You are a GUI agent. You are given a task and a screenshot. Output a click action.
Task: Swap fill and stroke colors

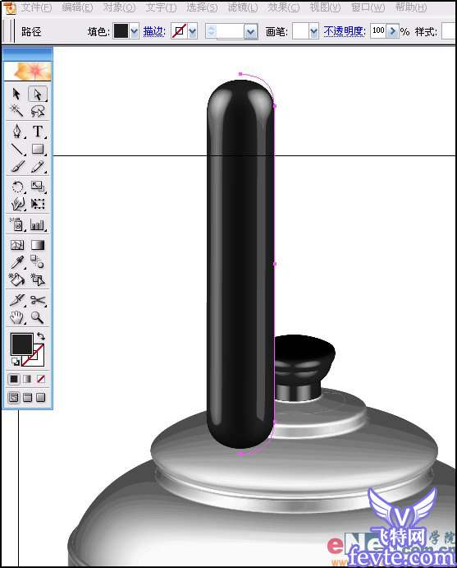41,335
